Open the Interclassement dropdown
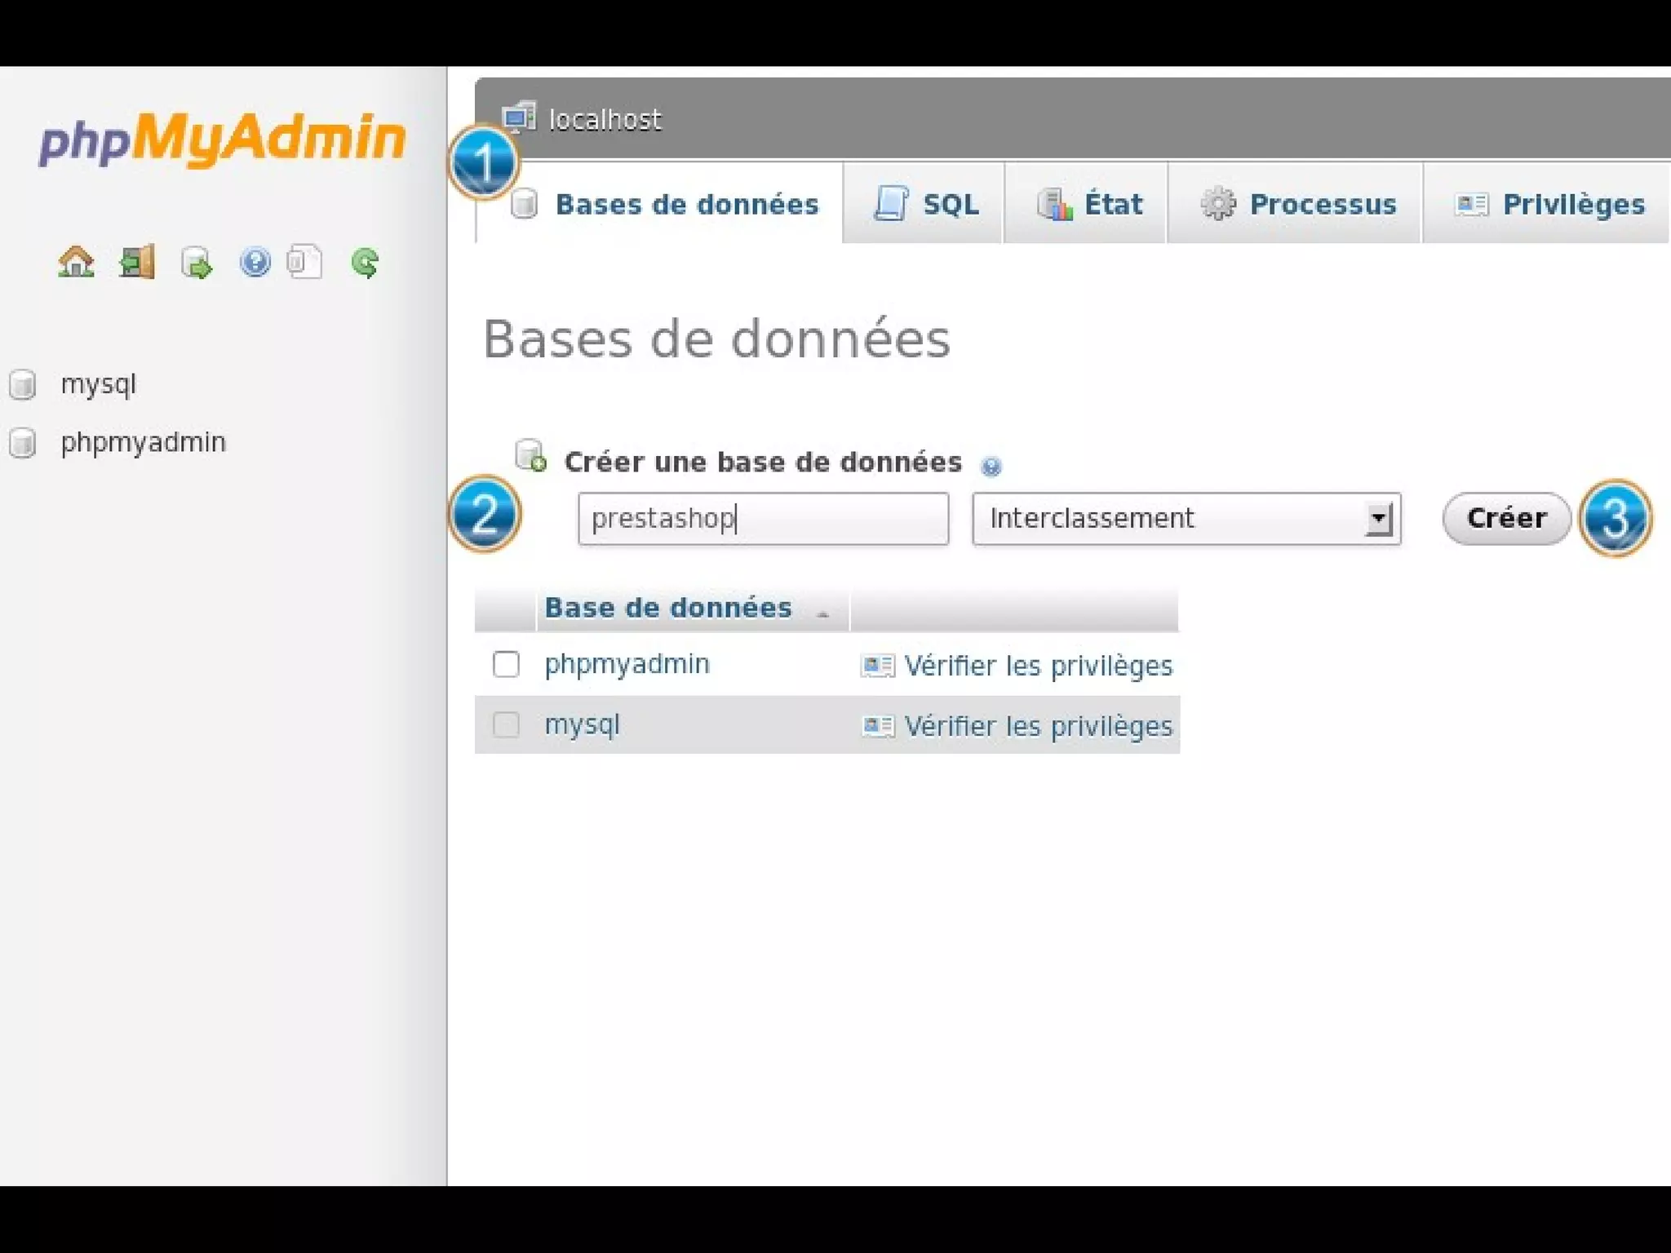The image size is (1671, 1253). [x=1186, y=518]
